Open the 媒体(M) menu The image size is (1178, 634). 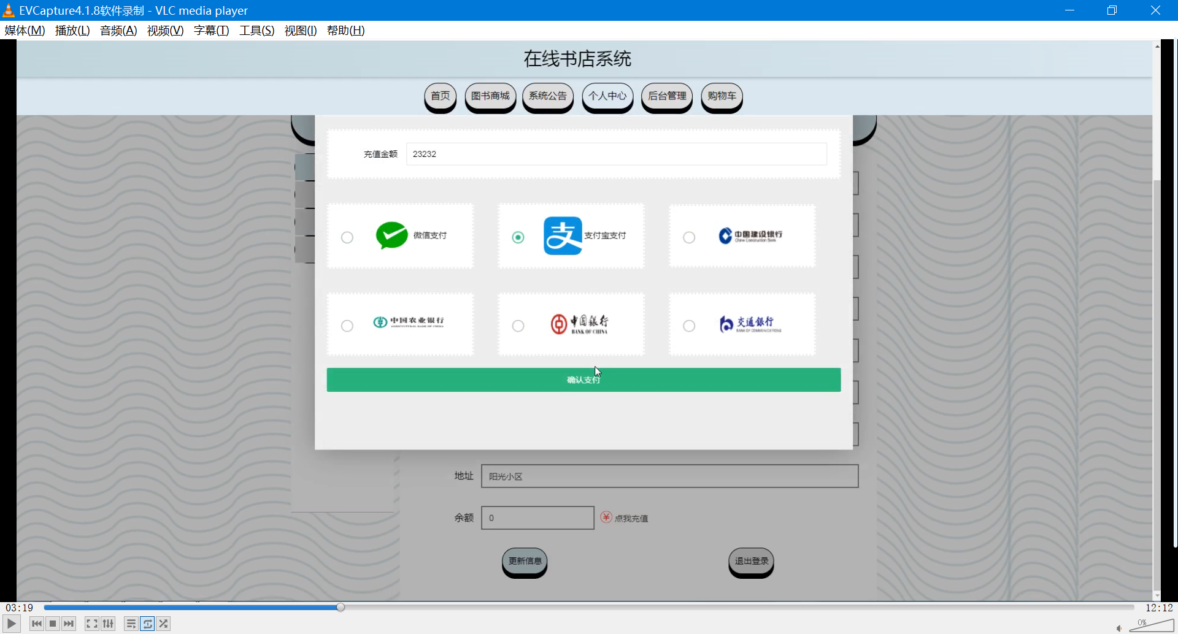[x=25, y=31]
